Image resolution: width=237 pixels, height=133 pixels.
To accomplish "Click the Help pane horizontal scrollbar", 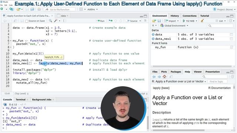I will (178, 130).
